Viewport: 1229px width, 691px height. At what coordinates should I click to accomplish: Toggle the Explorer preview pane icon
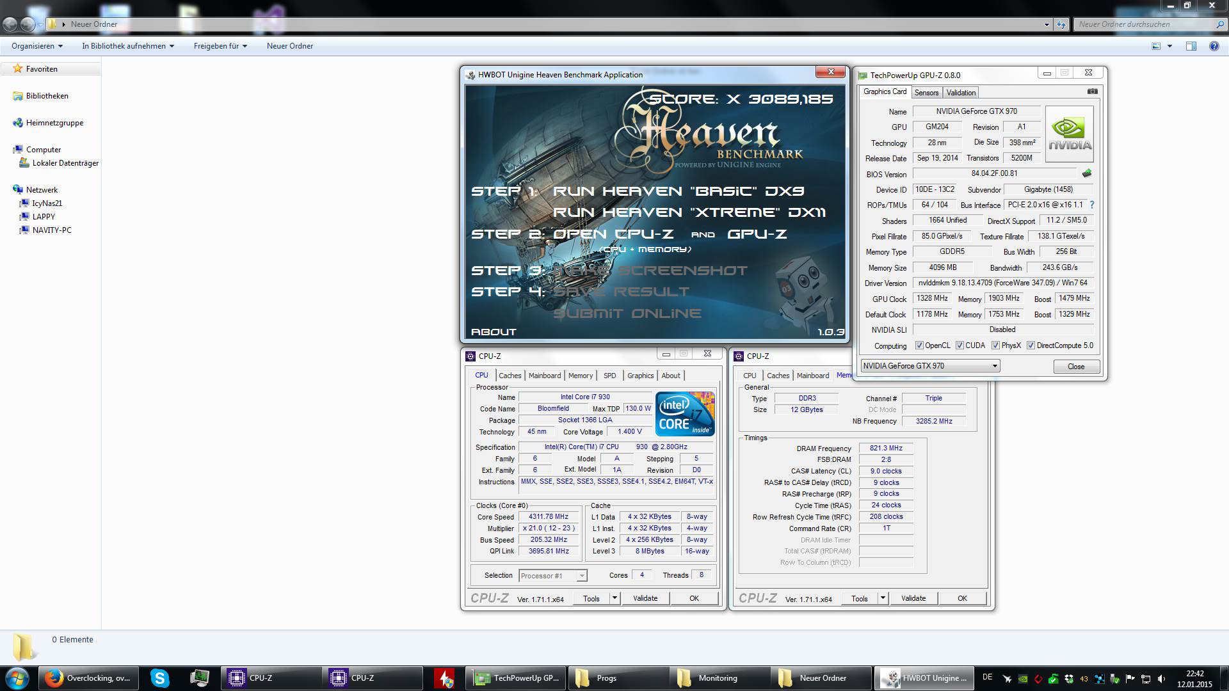[1191, 46]
